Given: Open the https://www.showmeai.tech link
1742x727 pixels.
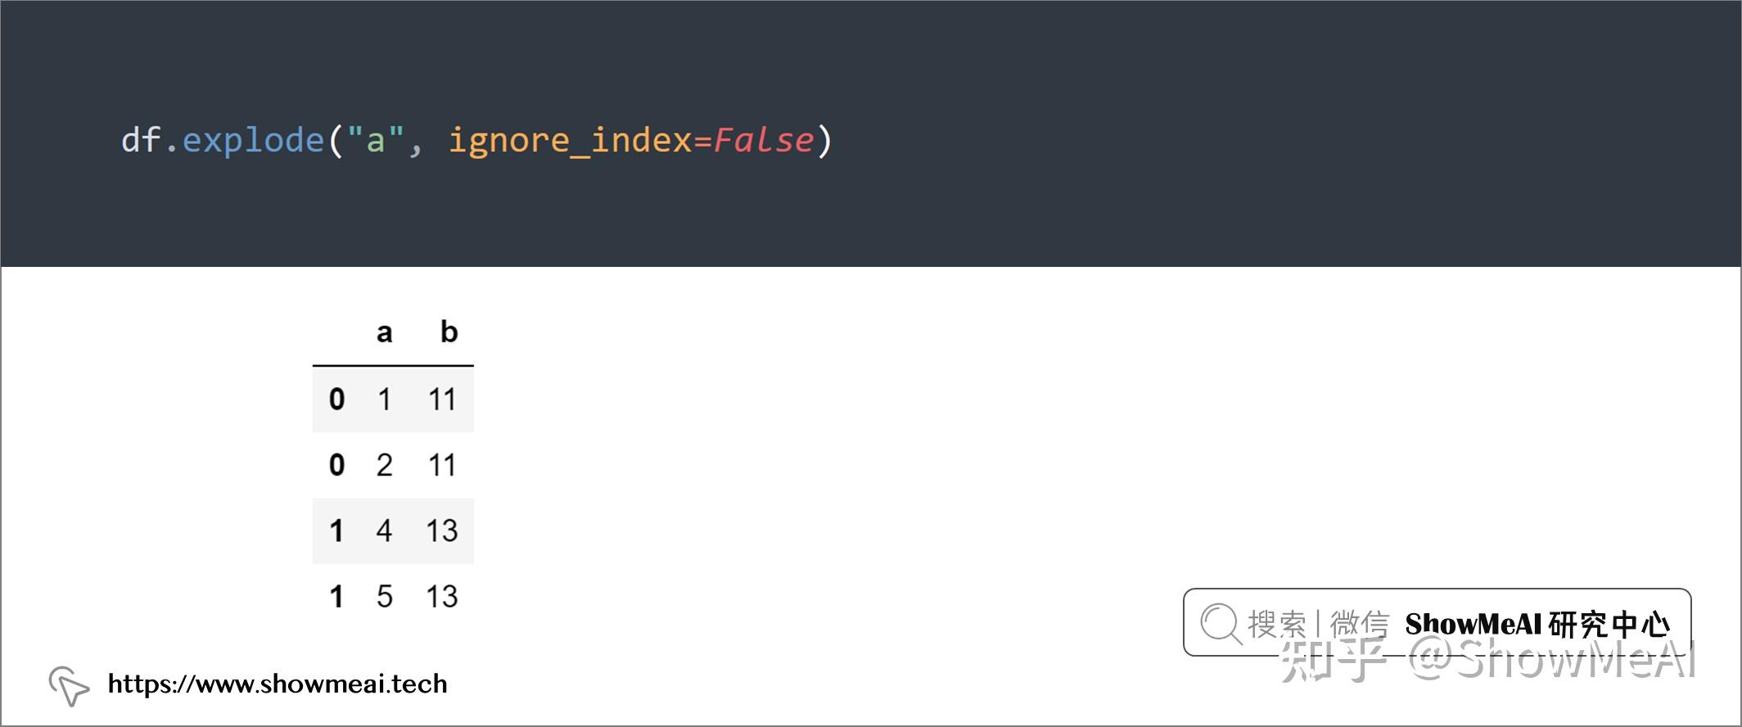Looking at the screenshot, I should (x=278, y=684).
